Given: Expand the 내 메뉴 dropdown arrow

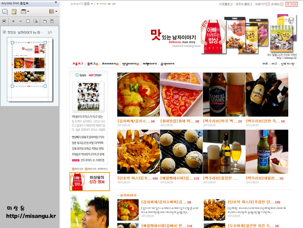Looking at the screenshot, I should click(282, 4).
